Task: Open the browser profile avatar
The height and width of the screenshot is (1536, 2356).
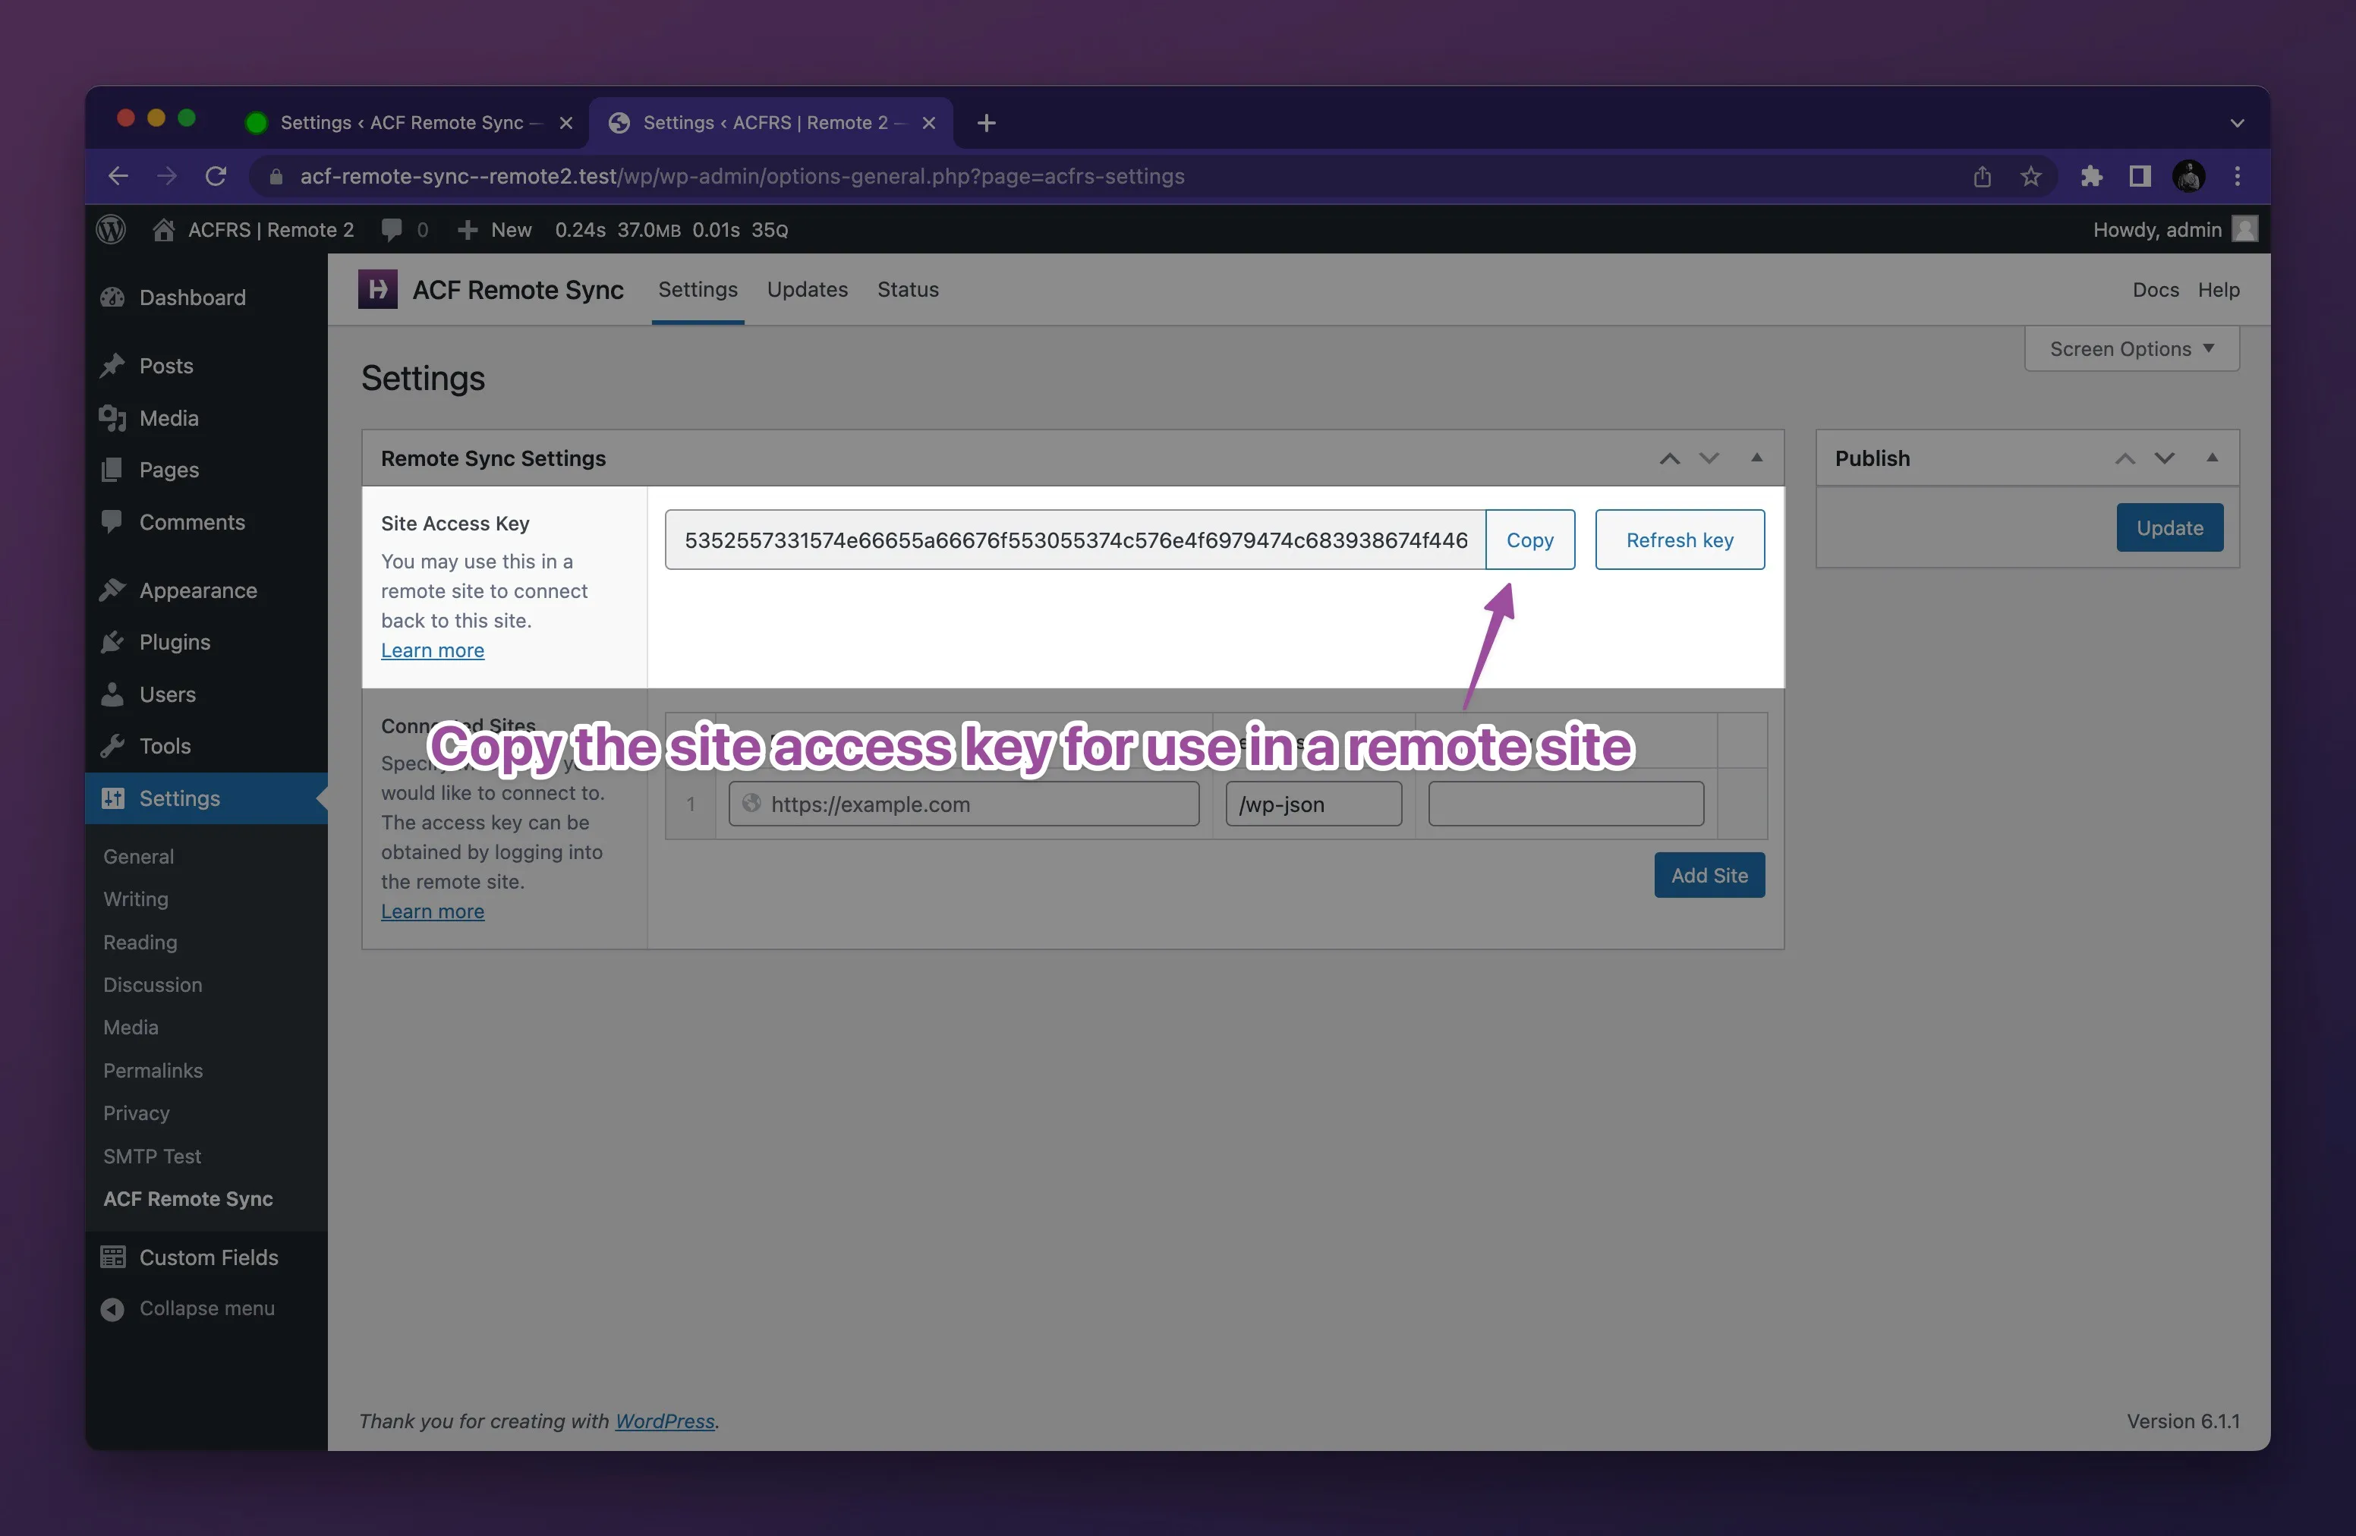Action: (x=2189, y=176)
